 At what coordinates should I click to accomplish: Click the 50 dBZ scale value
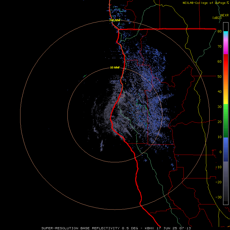(x=220, y=77)
